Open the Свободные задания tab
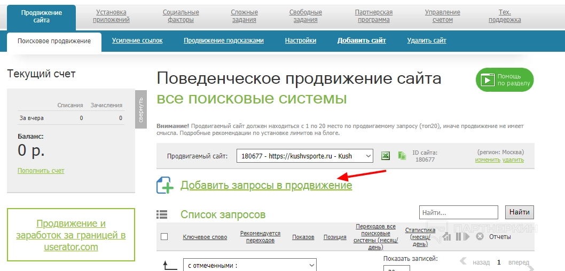The height and width of the screenshot is (271, 565). tap(305, 16)
